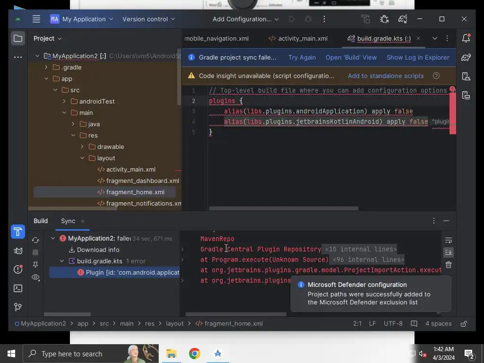
Task: Toggle soft-wrap in Build output
Action: (449, 240)
